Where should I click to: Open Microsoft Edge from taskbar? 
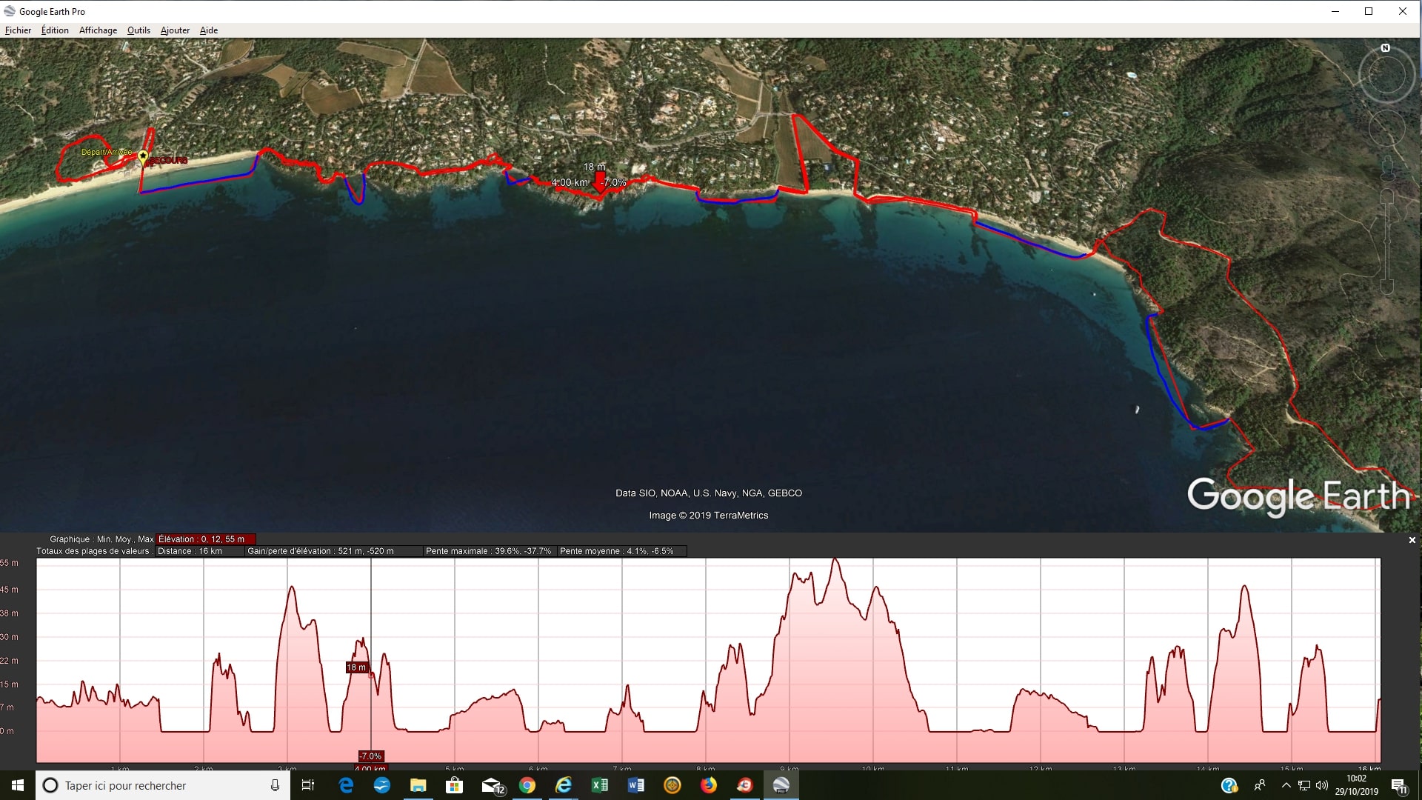click(x=346, y=785)
